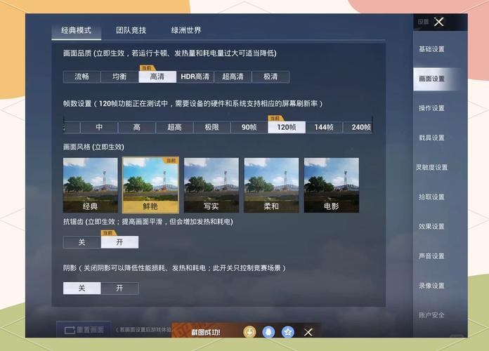Dismiss the 截图成功 screenshot banner
Image resolution: width=489 pixels, height=351 pixels.
(x=308, y=332)
